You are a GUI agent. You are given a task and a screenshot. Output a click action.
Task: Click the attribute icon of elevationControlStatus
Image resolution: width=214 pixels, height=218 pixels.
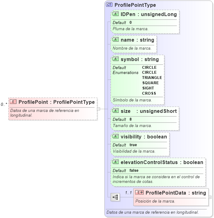(115, 162)
